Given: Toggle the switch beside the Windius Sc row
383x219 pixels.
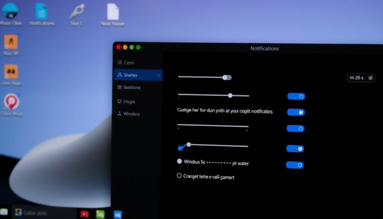Looking at the screenshot, I should pyautogui.click(x=295, y=165).
